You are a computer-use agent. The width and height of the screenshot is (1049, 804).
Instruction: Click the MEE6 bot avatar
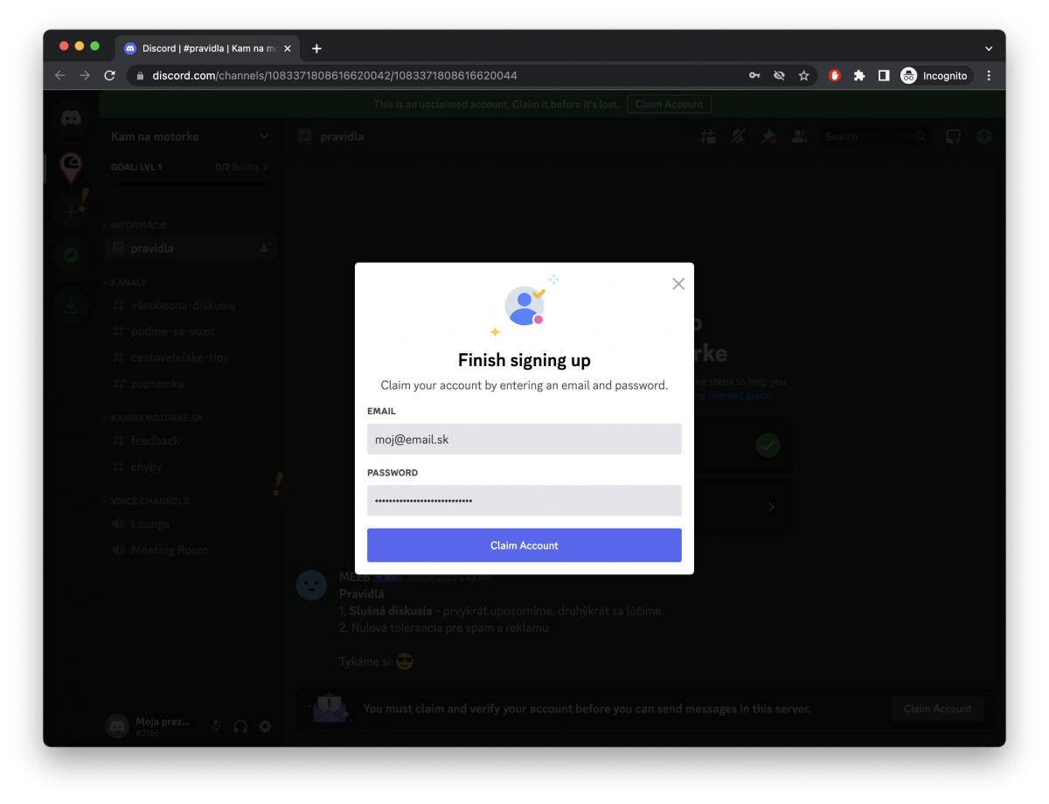pos(312,585)
